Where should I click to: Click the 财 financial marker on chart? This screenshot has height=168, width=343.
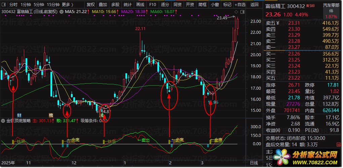point(19,115)
